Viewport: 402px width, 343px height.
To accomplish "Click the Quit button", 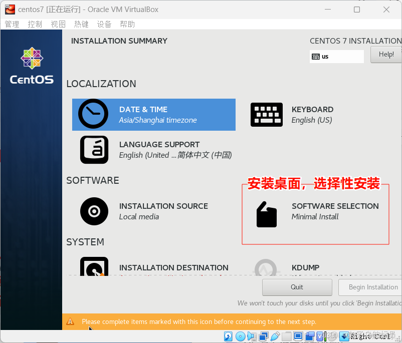I will 297,287.
